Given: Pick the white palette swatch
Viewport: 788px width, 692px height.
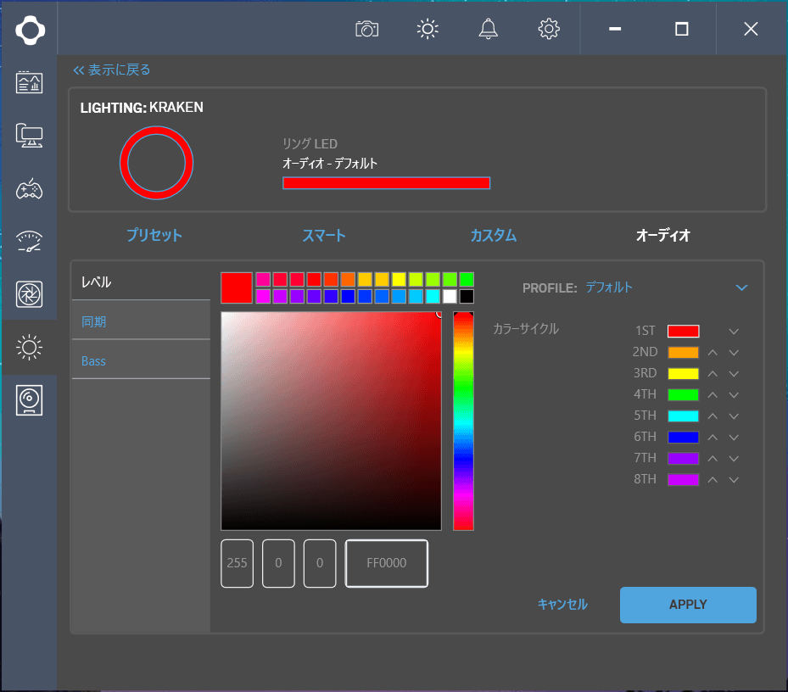Looking at the screenshot, I should pos(450,297).
